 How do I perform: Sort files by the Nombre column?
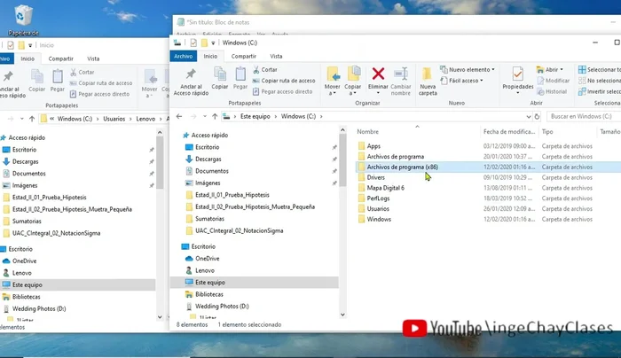[x=368, y=132]
